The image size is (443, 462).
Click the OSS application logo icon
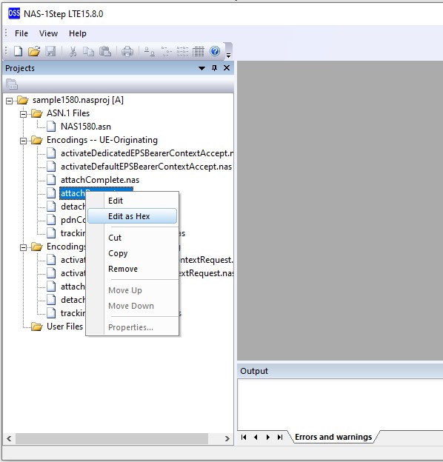(14, 13)
